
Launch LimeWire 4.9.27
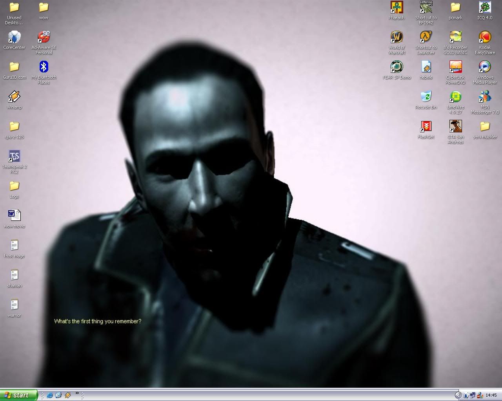(455, 97)
